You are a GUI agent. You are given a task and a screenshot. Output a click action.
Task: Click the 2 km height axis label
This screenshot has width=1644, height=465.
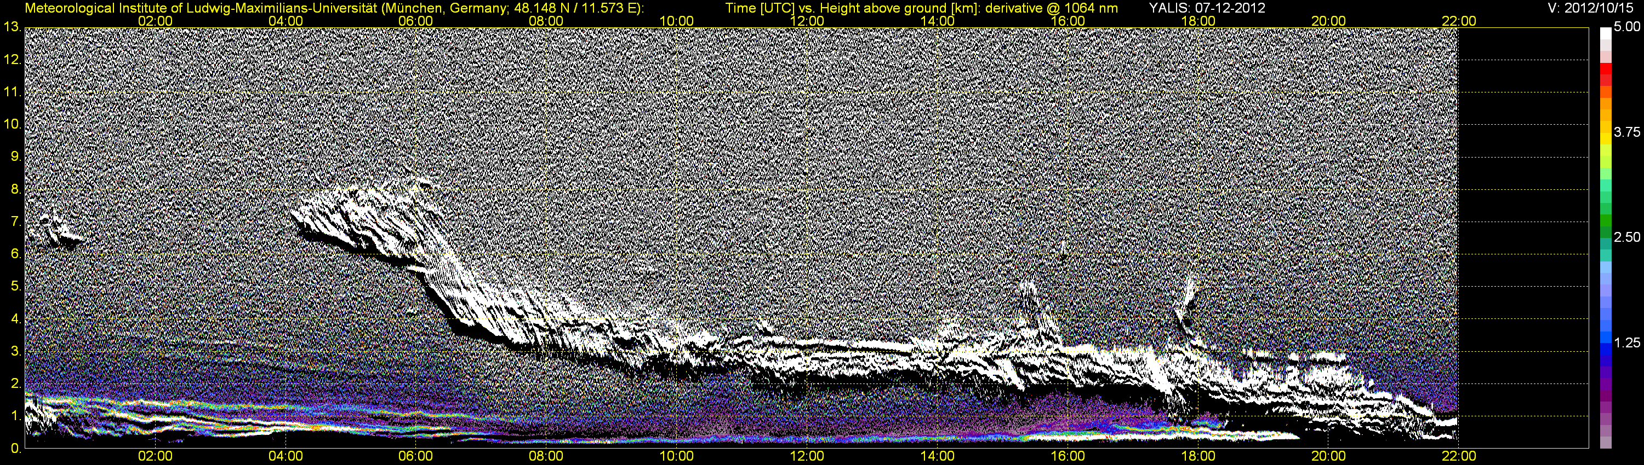pos(16,383)
